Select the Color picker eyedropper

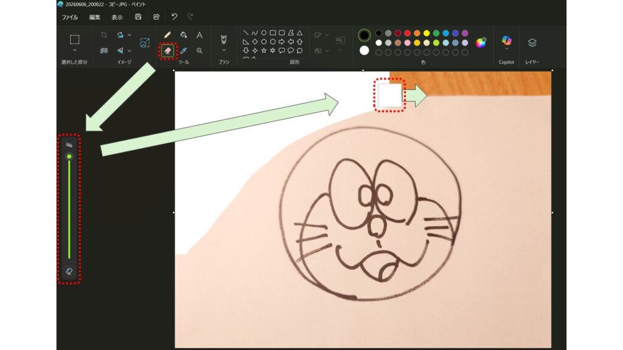click(x=183, y=51)
